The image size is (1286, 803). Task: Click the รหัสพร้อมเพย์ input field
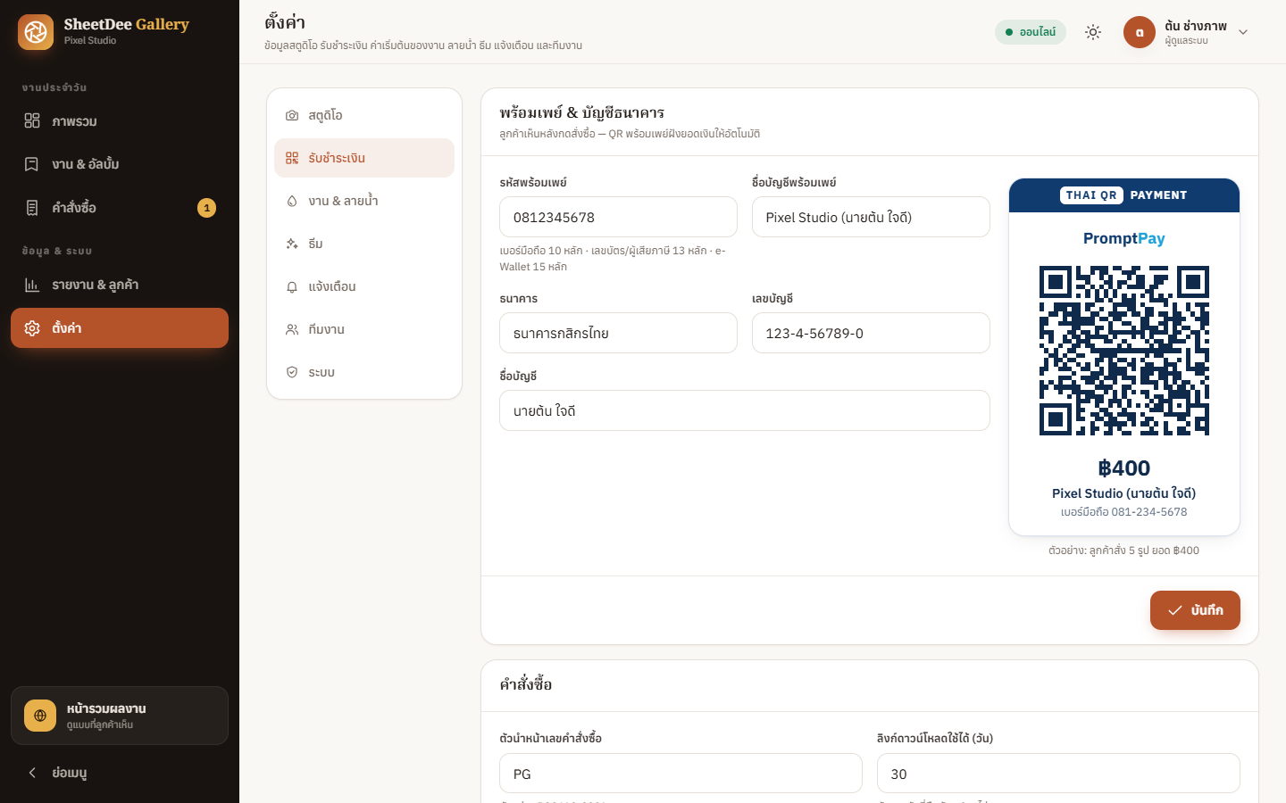coord(618,217)
